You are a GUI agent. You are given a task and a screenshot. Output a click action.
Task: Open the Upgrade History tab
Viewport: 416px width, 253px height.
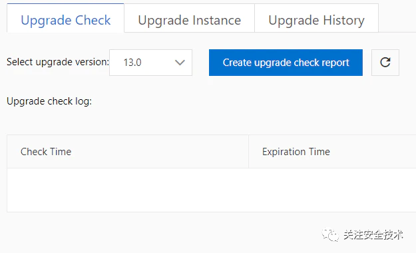[316, 20]
